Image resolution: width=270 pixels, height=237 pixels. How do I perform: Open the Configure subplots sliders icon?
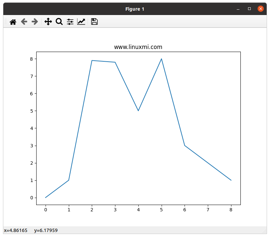[x=70, y=22]
